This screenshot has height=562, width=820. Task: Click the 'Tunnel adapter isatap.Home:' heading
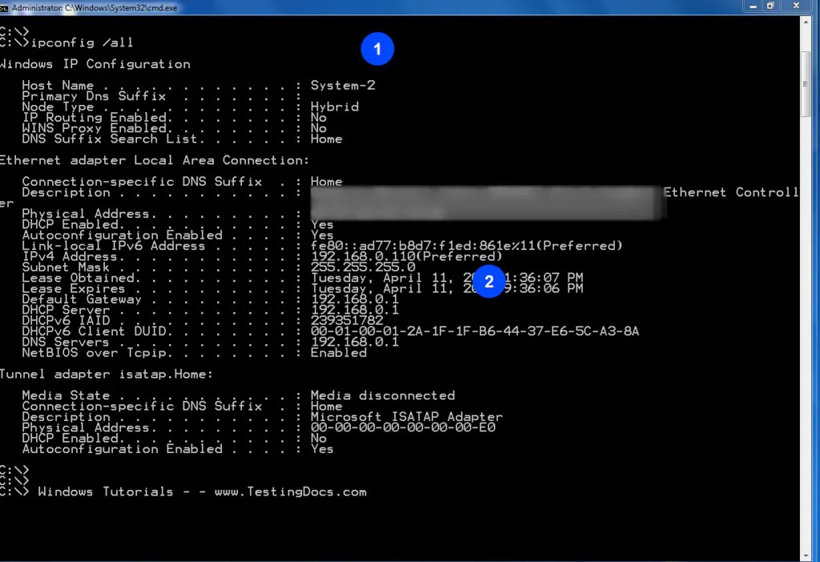[x=107, y=375]
